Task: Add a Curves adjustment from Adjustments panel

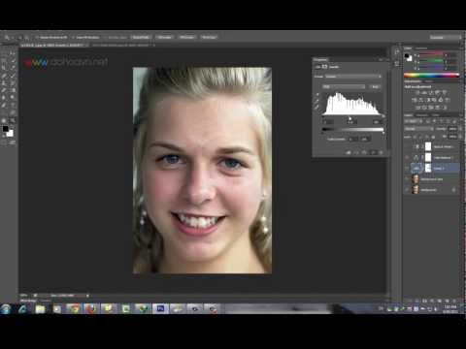Action: tap(431, 93)
